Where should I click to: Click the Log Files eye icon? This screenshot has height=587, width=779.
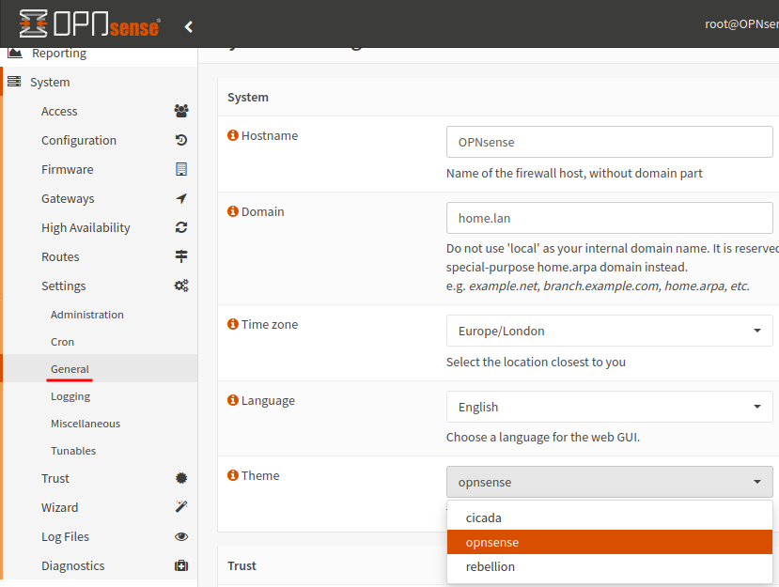(181, 536)
